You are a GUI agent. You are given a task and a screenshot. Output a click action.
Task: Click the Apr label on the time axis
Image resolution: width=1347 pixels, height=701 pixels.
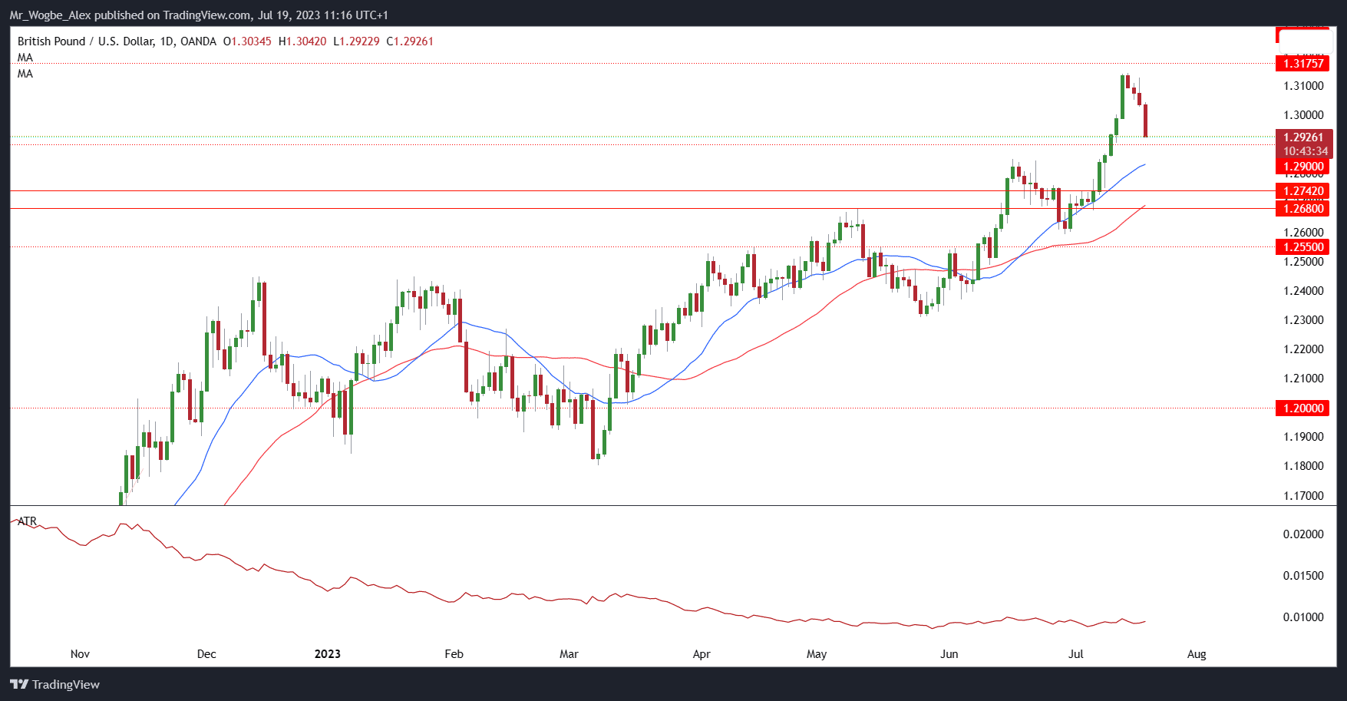tap(702, 654)
